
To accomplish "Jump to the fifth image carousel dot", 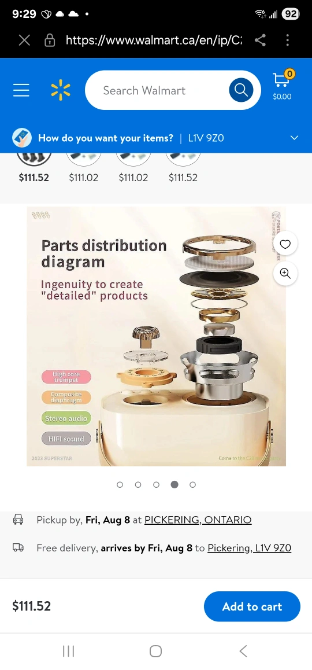I will (192, 484).
